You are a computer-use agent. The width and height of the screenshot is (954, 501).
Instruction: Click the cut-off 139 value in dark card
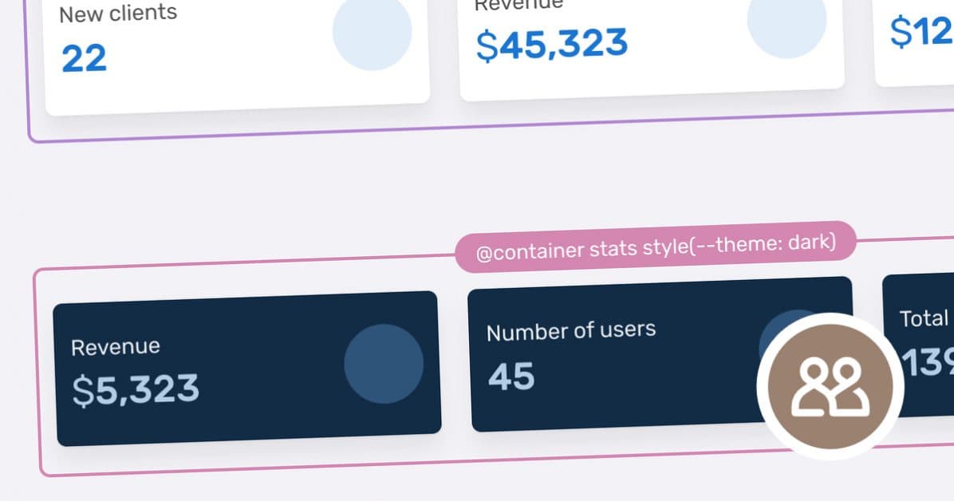[928, 365]
